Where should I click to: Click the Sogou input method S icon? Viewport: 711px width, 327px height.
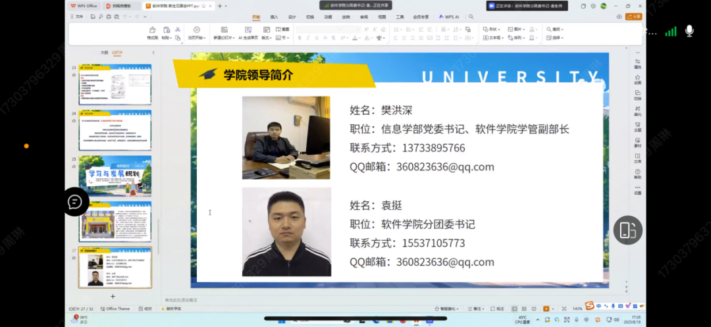(x=589, y=305)
